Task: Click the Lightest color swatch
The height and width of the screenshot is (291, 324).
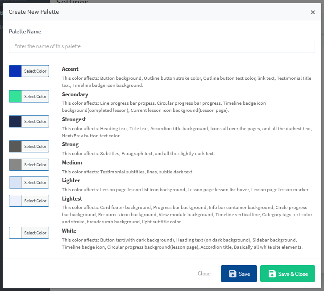Action: tap(15, 201)
